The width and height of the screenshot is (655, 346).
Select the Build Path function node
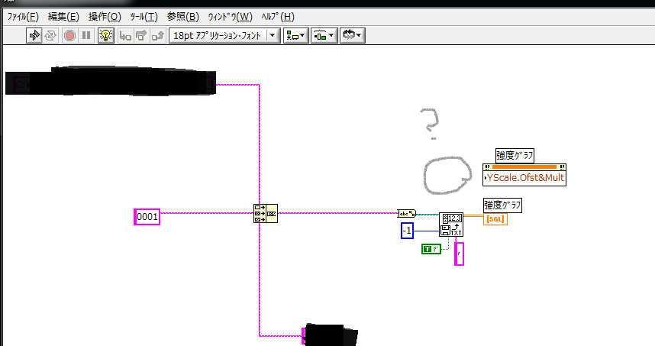coord(265,214)
